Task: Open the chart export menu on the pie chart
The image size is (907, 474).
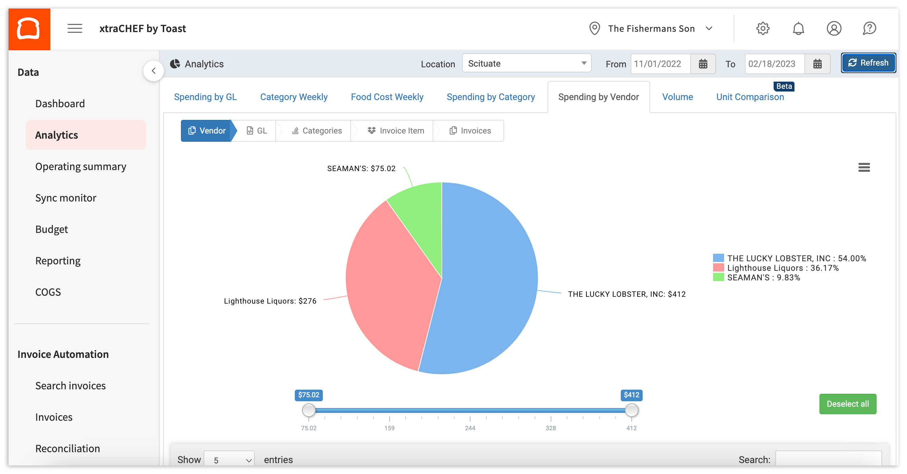Action: [864, 168]
